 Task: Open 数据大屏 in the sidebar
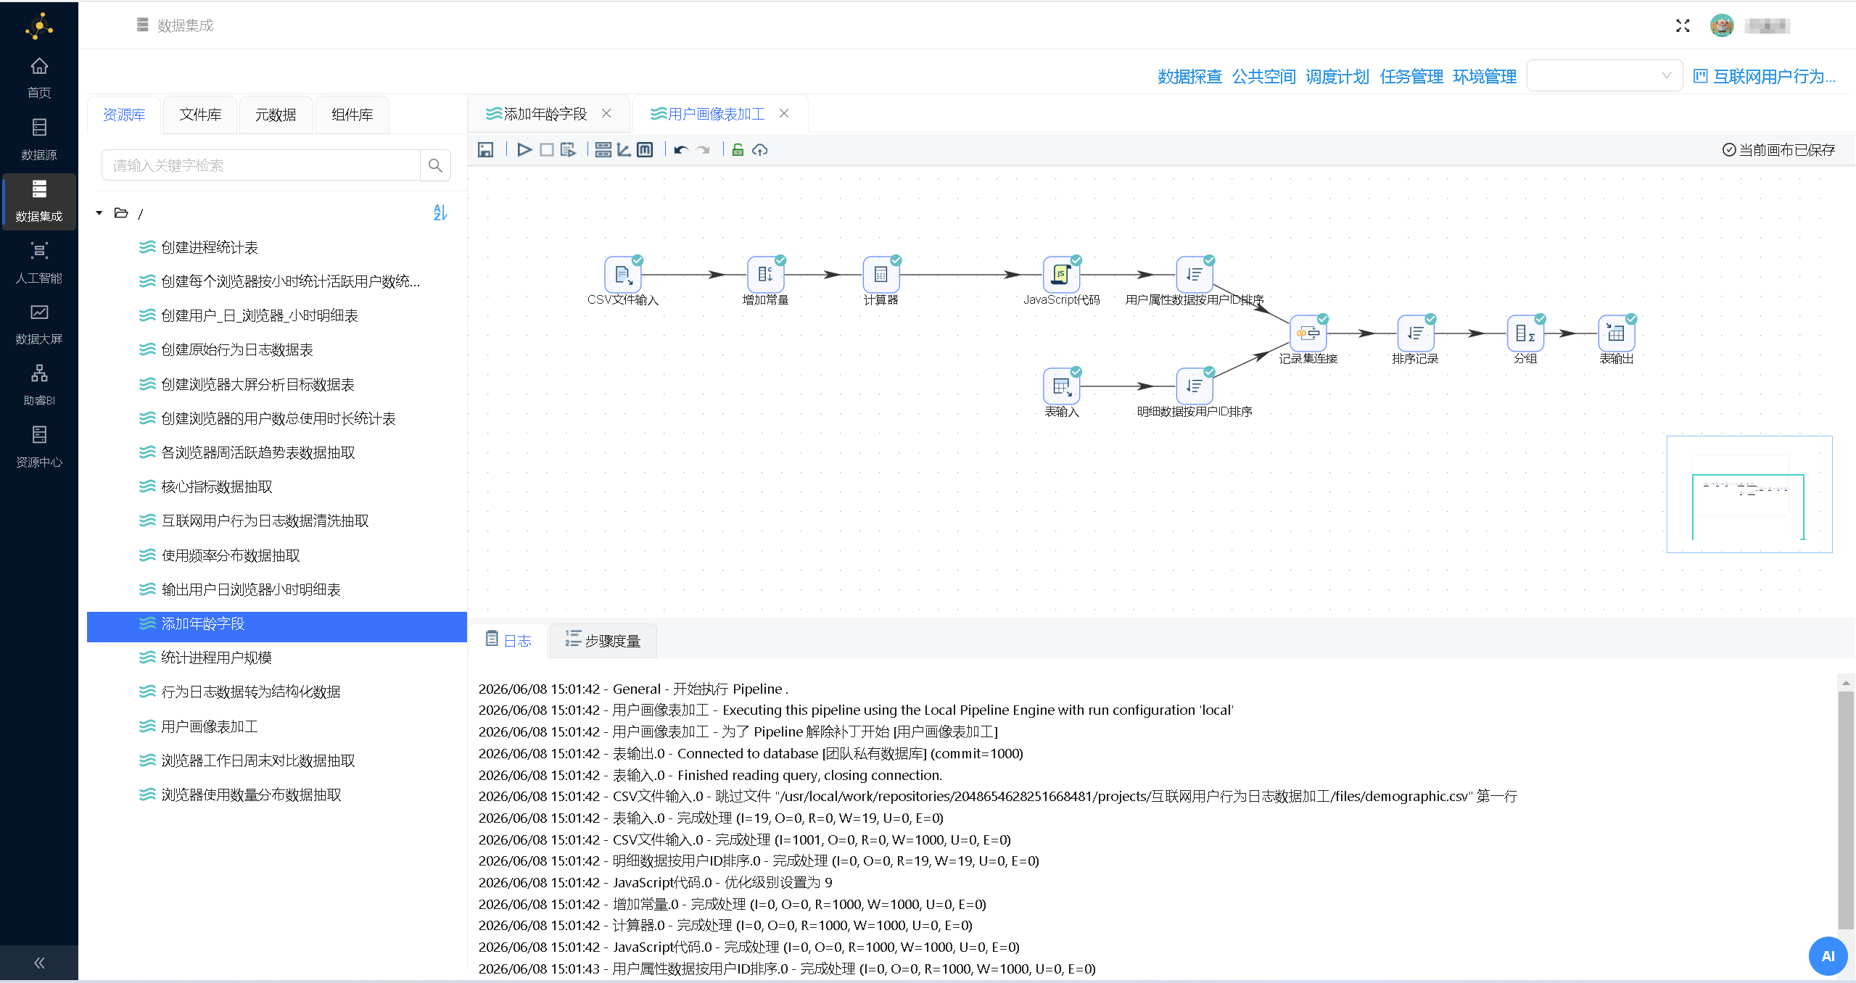[x=39, y=324]
